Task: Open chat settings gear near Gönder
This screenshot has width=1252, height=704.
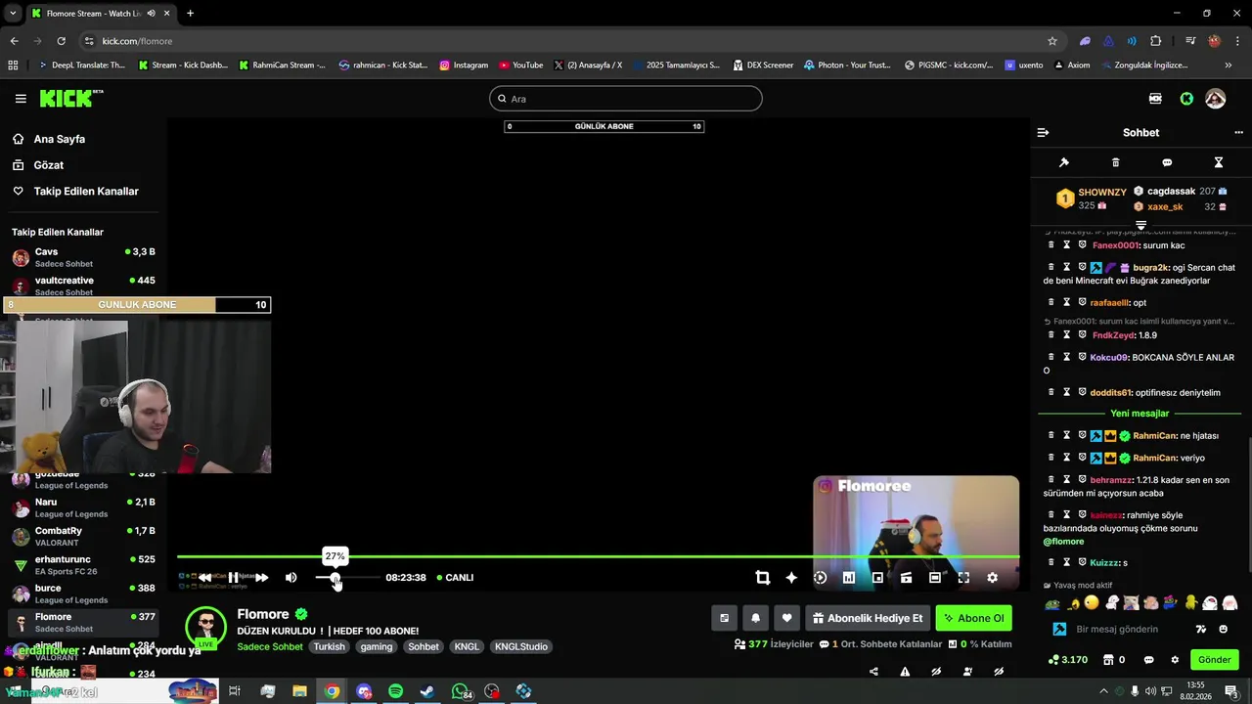Action: pos(1175,660)
